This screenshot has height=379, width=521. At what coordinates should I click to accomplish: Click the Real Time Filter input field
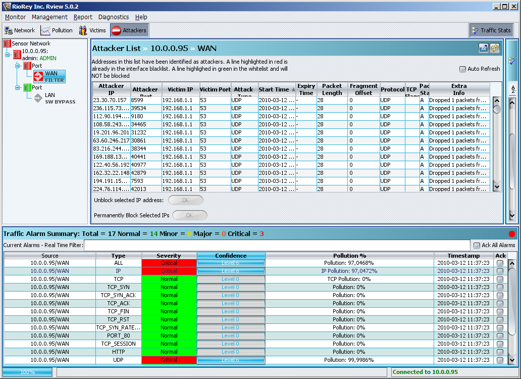[277, 246]
